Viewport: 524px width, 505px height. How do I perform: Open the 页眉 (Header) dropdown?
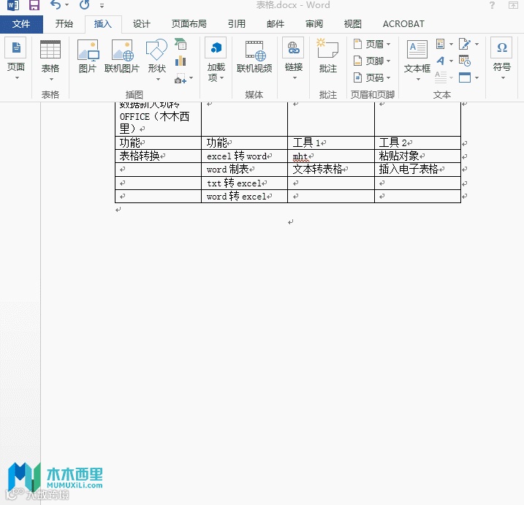tap(372, 44)
